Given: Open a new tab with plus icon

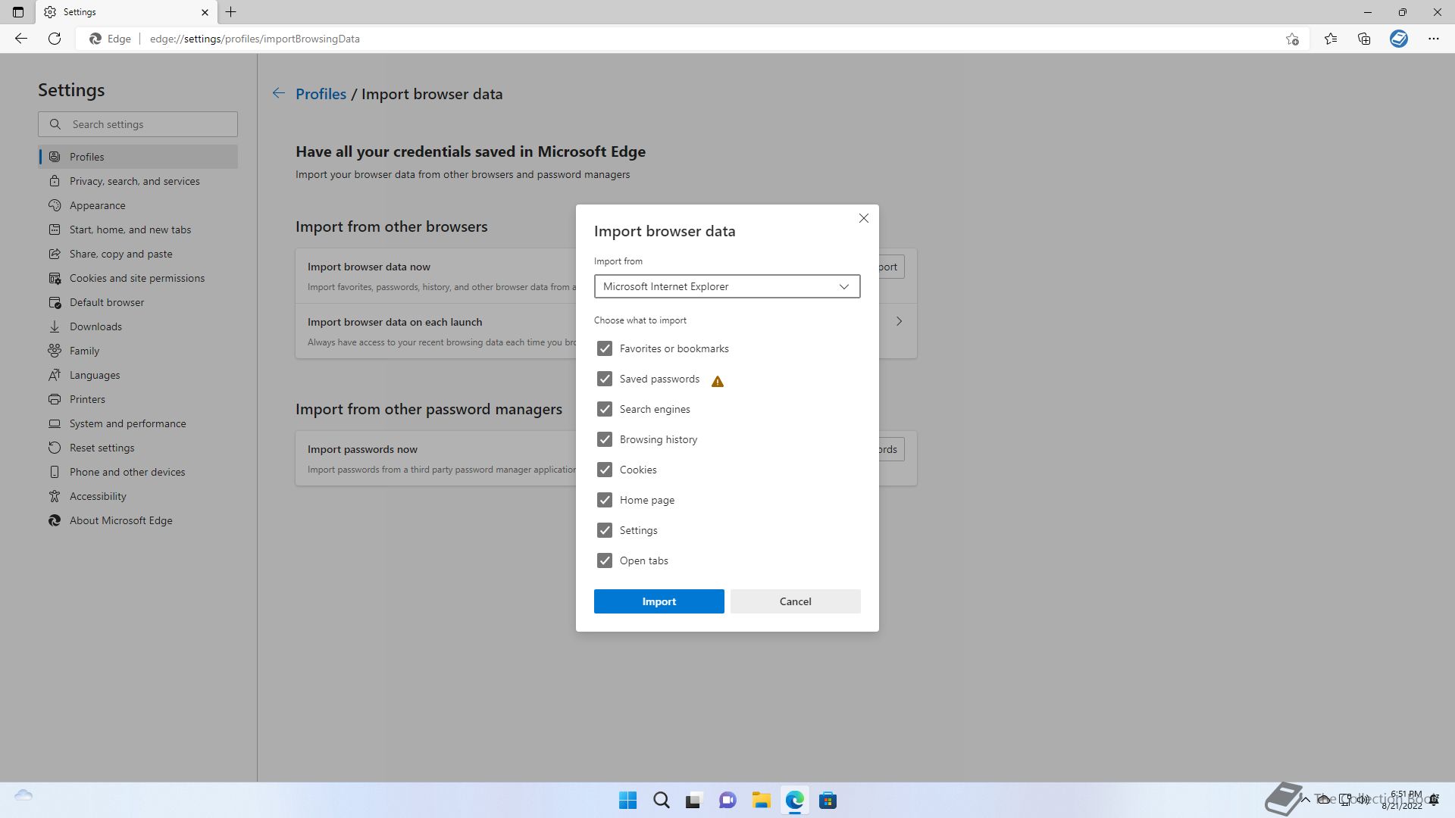Looking at the screenshot, I should [231, 12].
